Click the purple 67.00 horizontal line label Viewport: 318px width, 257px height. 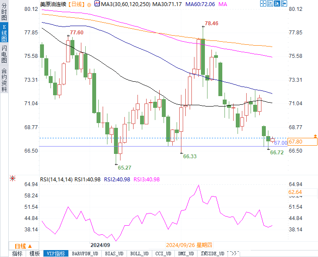click(x=281, y=143)
